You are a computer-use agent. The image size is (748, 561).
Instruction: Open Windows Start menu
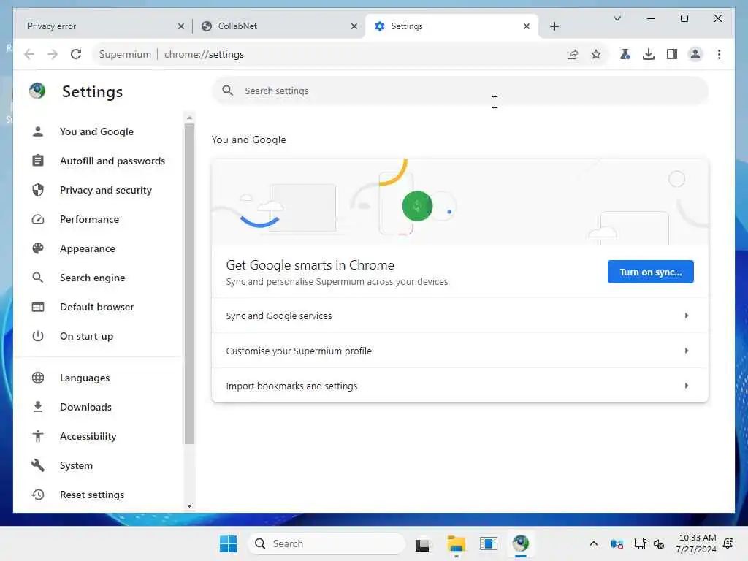point(228,543)
